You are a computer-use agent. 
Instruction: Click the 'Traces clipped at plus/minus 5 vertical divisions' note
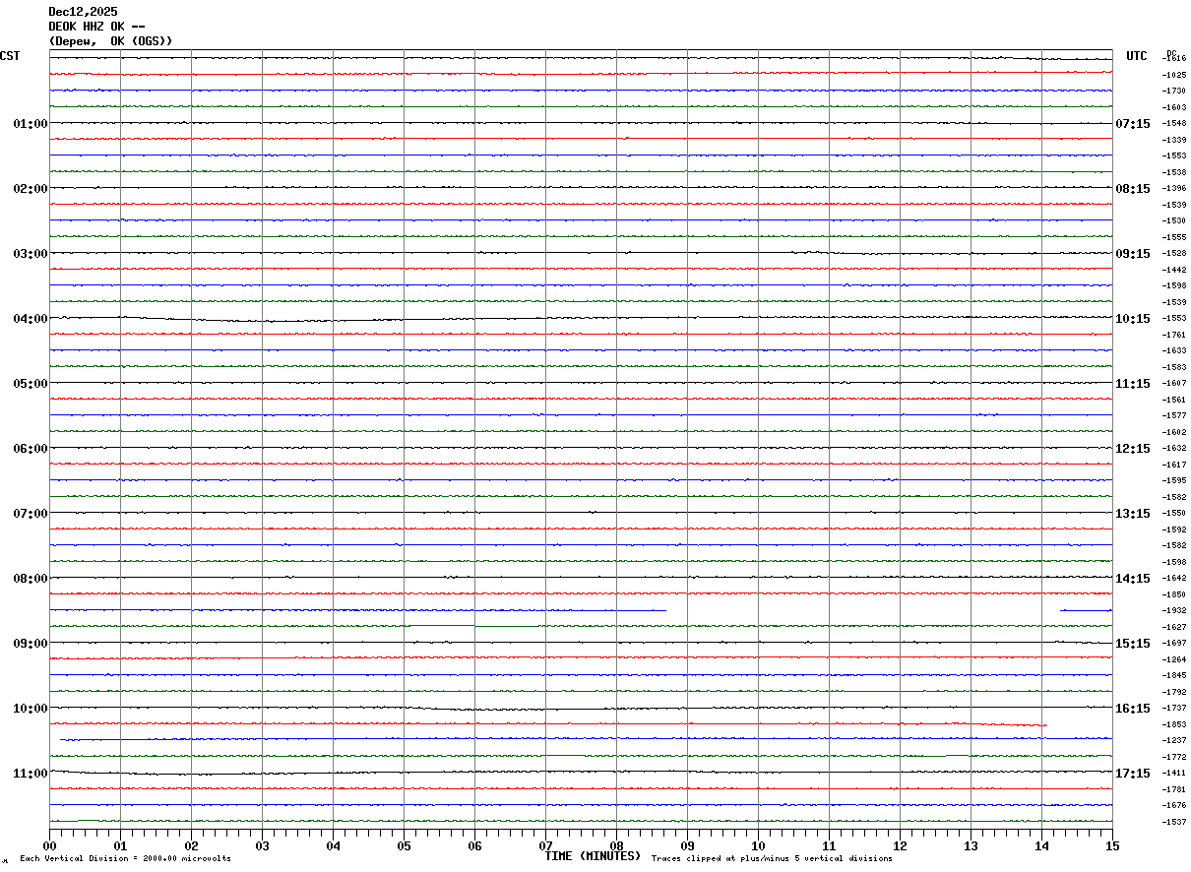(772, 859)
